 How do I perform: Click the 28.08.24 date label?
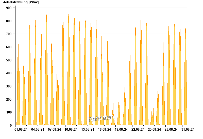point(171,130)
